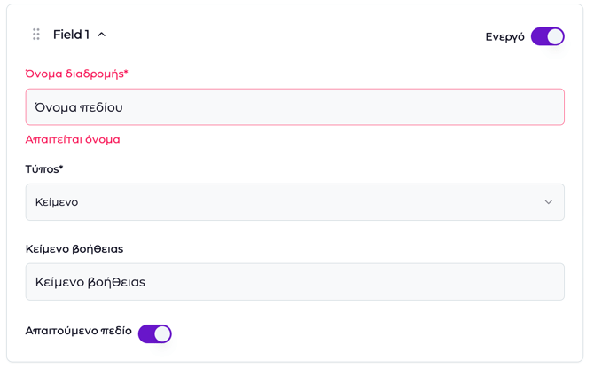594x368 pixels.
Task: Collapse the Field 1 section chevron
Action: coord(102,35)
